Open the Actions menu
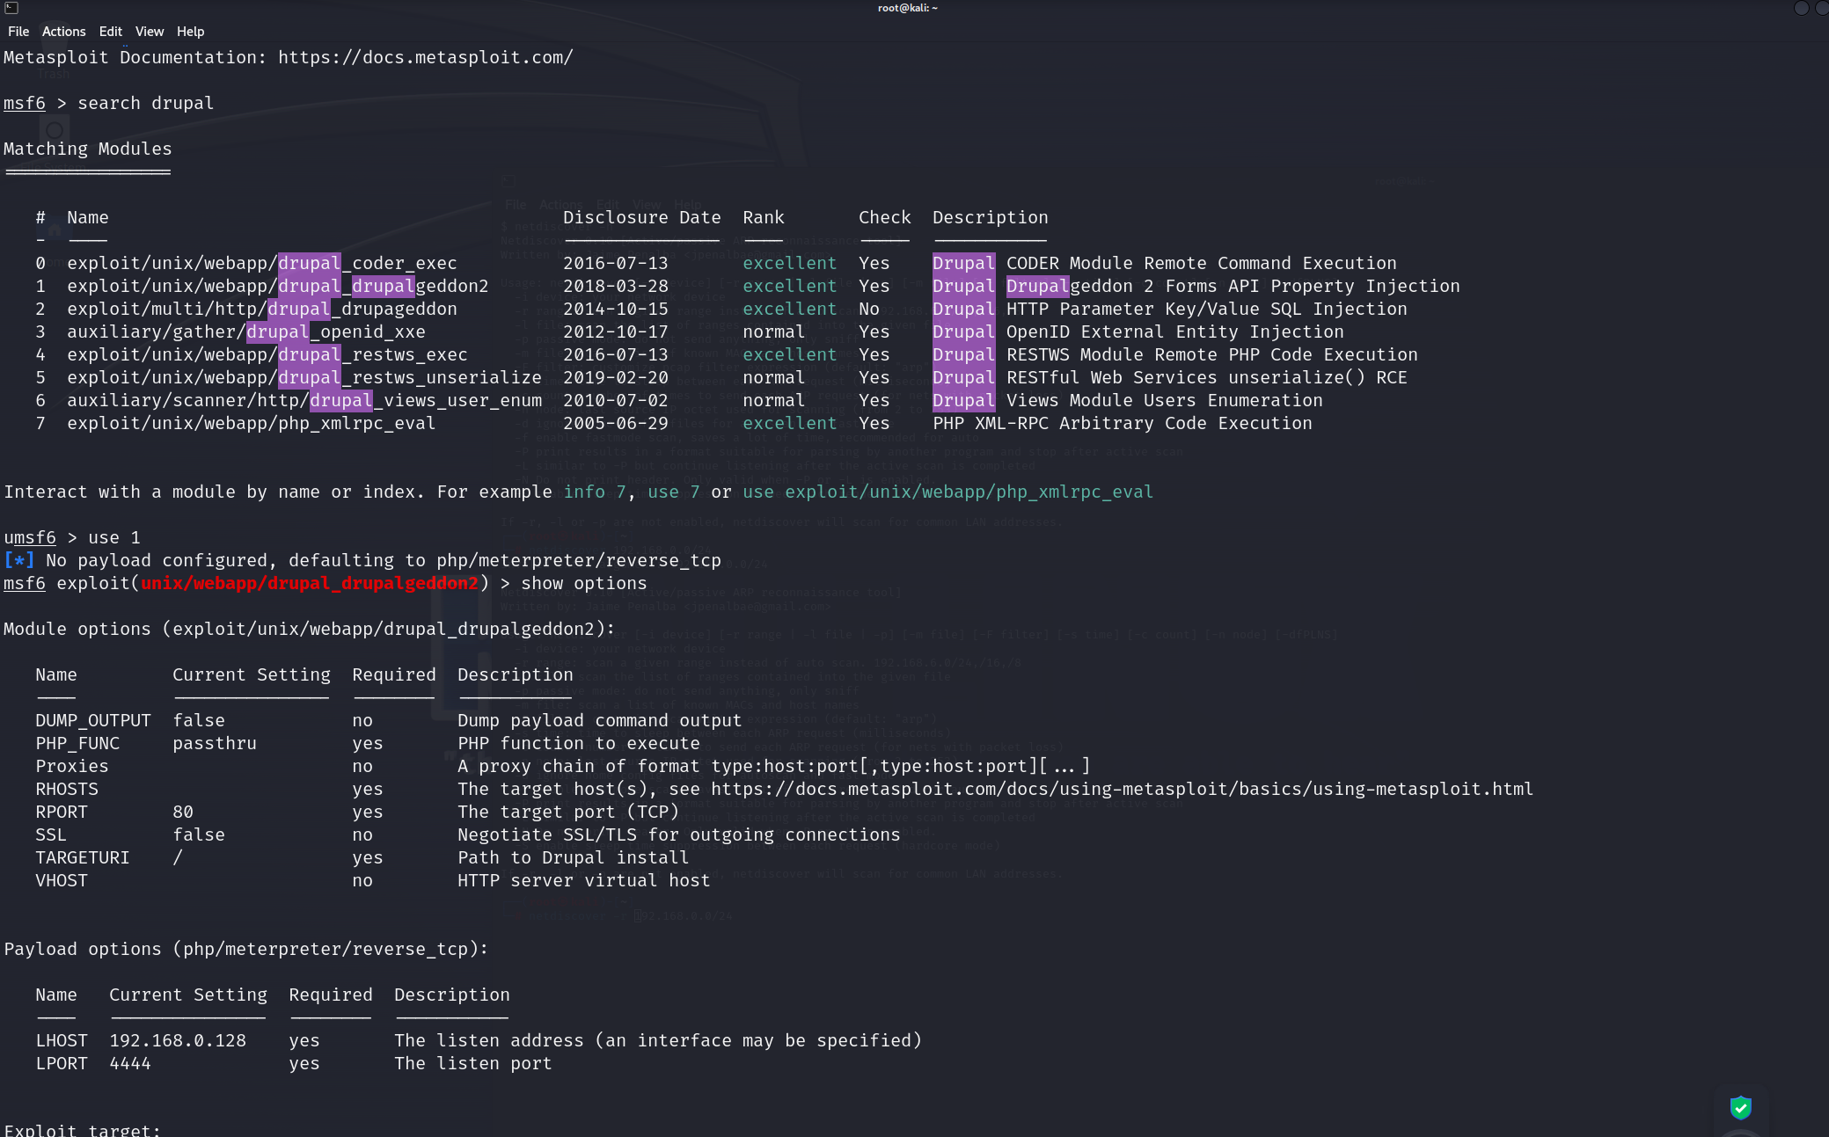The height and width of the screenshot is (1137, 1829). click(x=64, y=32)
